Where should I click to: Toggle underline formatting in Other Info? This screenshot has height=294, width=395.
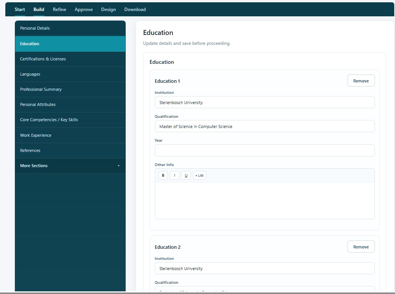[x=186, y=175]
